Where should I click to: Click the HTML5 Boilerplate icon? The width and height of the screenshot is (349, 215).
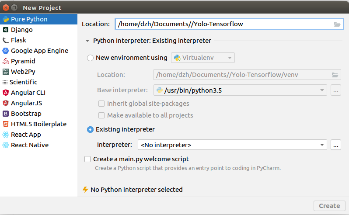pyautogui.click(x=5, y=124)
